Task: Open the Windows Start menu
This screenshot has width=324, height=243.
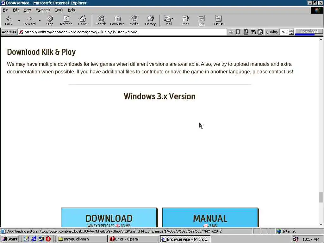Action: pos(10,239)
